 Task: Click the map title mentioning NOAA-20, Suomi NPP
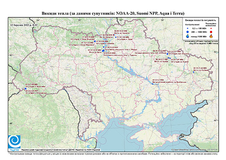coord(113,13)
